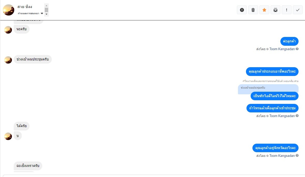The height and width of the screenshot is (177, 305).
Task: Click help icon beside the top Toom Kangsadan
Action: [x=297, y=49]
